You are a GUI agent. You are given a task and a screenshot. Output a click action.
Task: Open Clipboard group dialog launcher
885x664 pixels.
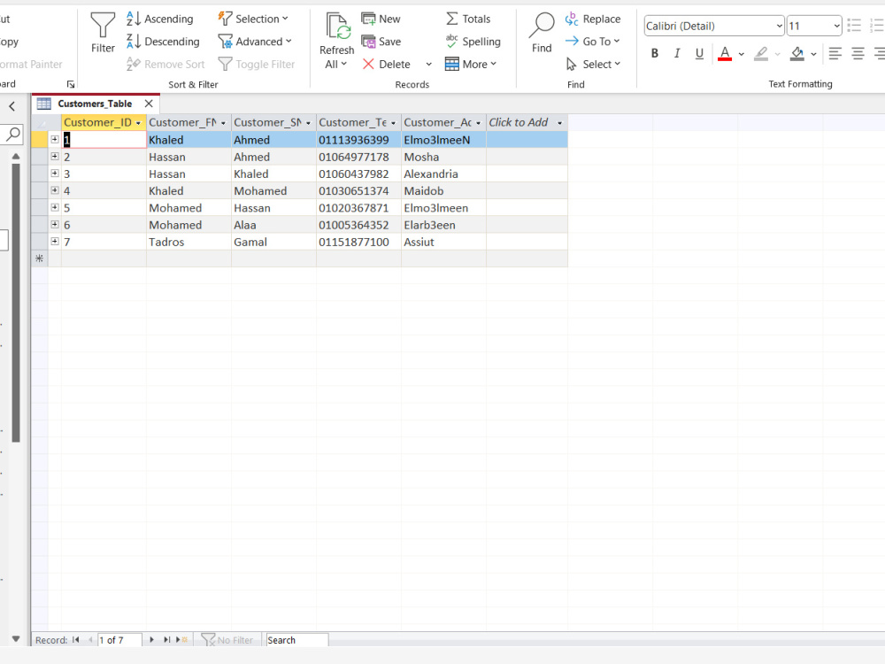(x=71, y=85)
